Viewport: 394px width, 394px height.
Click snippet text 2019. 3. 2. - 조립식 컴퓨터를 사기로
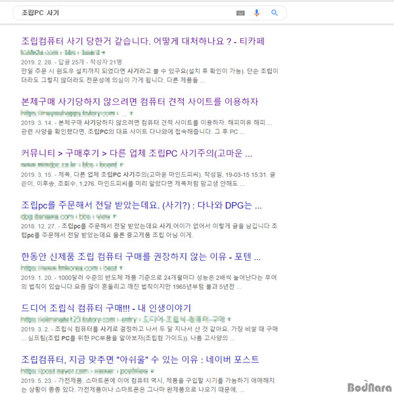[150, 329]
